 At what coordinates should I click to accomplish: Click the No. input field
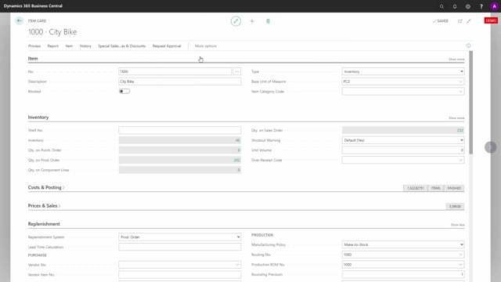pos(175,71)
